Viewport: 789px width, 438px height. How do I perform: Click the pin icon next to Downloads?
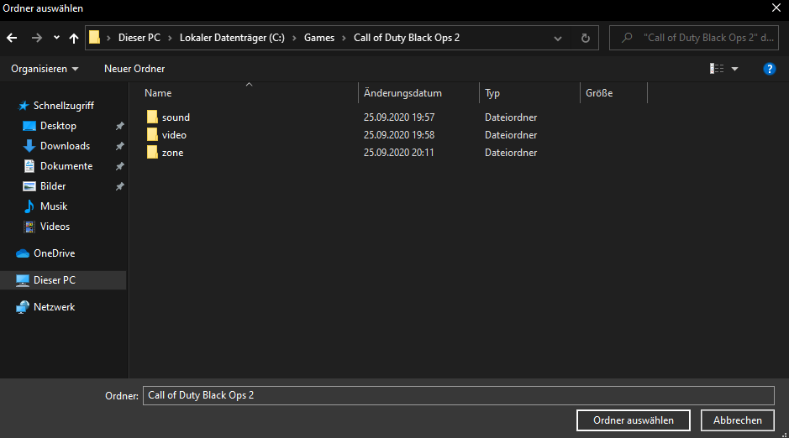coord(120,146)
